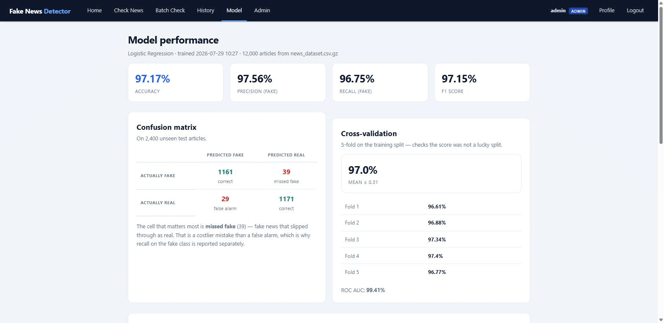The height and width of the screenshot is (323, 664).
Task: Click the Fold 3 score 97.34%
Action: tap(437, 240)
